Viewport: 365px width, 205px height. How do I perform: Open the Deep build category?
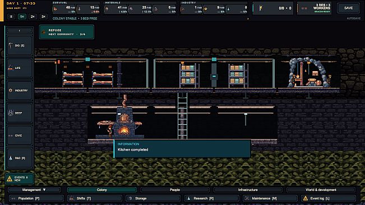click(20, 113)
